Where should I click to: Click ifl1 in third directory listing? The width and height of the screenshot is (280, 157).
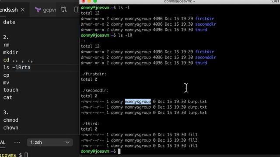coord(192,146)
